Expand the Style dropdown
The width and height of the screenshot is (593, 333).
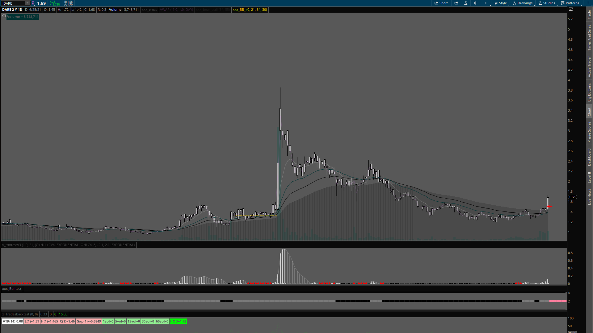click(x=501, y=3)
